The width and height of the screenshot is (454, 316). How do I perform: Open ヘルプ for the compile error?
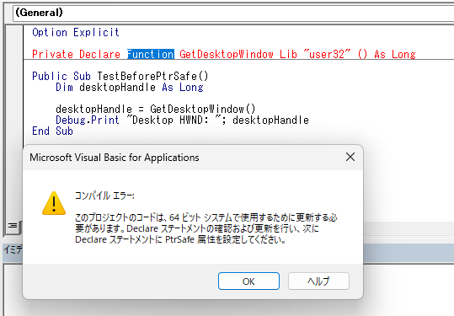click(x=318, y=281)
